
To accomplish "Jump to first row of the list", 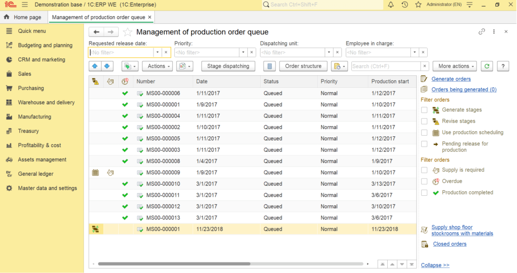I will [383, 264].
